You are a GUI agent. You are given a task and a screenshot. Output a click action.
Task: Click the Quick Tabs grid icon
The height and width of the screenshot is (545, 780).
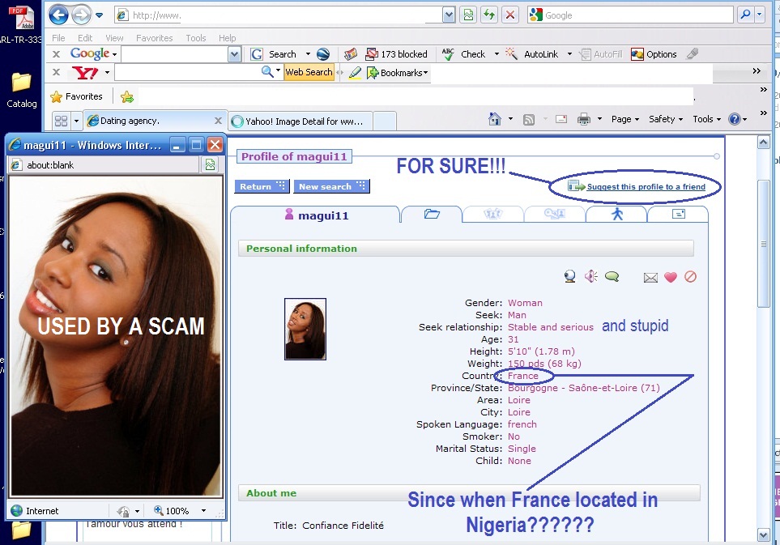click(62, 121)
